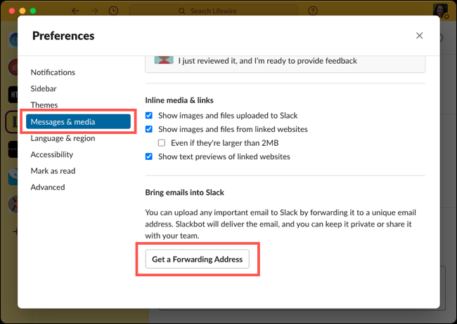Click Get a Forwarding Address button
The width and height of the screenshot is (457, 324).
point(197,259)
